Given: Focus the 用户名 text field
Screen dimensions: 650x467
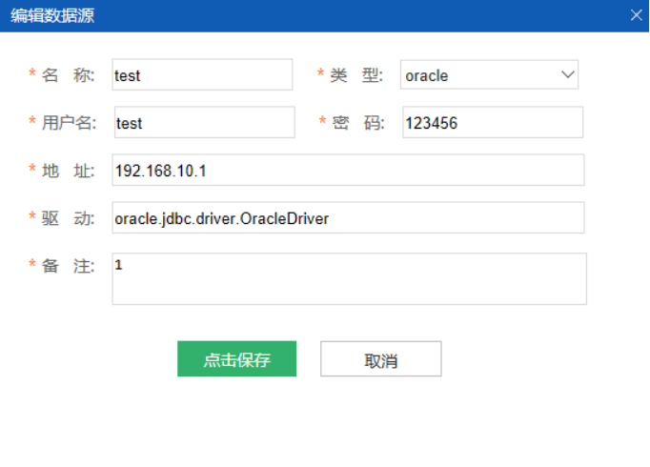Looking at the screenshot, I should 203,123.
